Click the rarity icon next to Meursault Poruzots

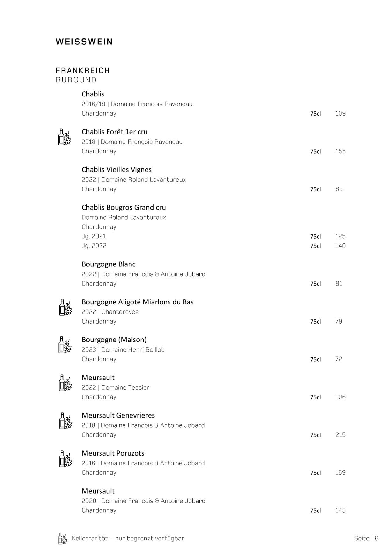coord(65,459)
